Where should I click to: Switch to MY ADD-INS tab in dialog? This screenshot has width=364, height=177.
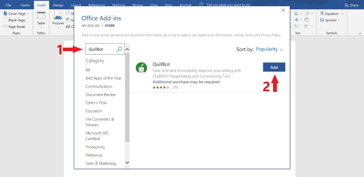click(x=90, y=26)
